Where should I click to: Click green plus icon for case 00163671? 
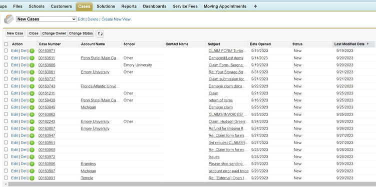point(32,51)
